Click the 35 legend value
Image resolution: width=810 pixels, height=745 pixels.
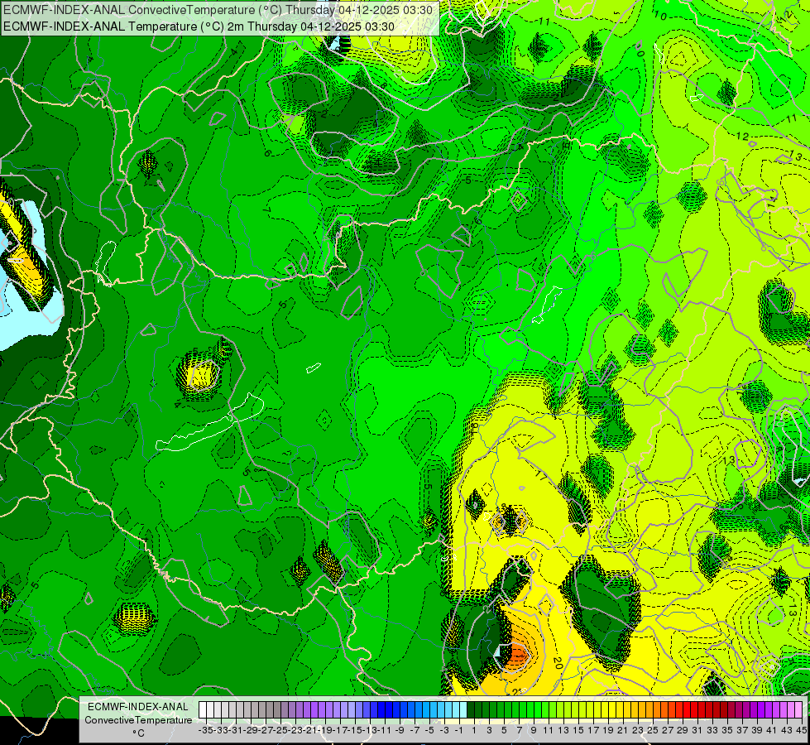coord(727,731)
